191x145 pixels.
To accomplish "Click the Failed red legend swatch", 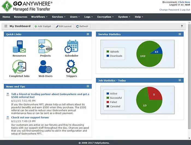I will [x=108, y=102].
